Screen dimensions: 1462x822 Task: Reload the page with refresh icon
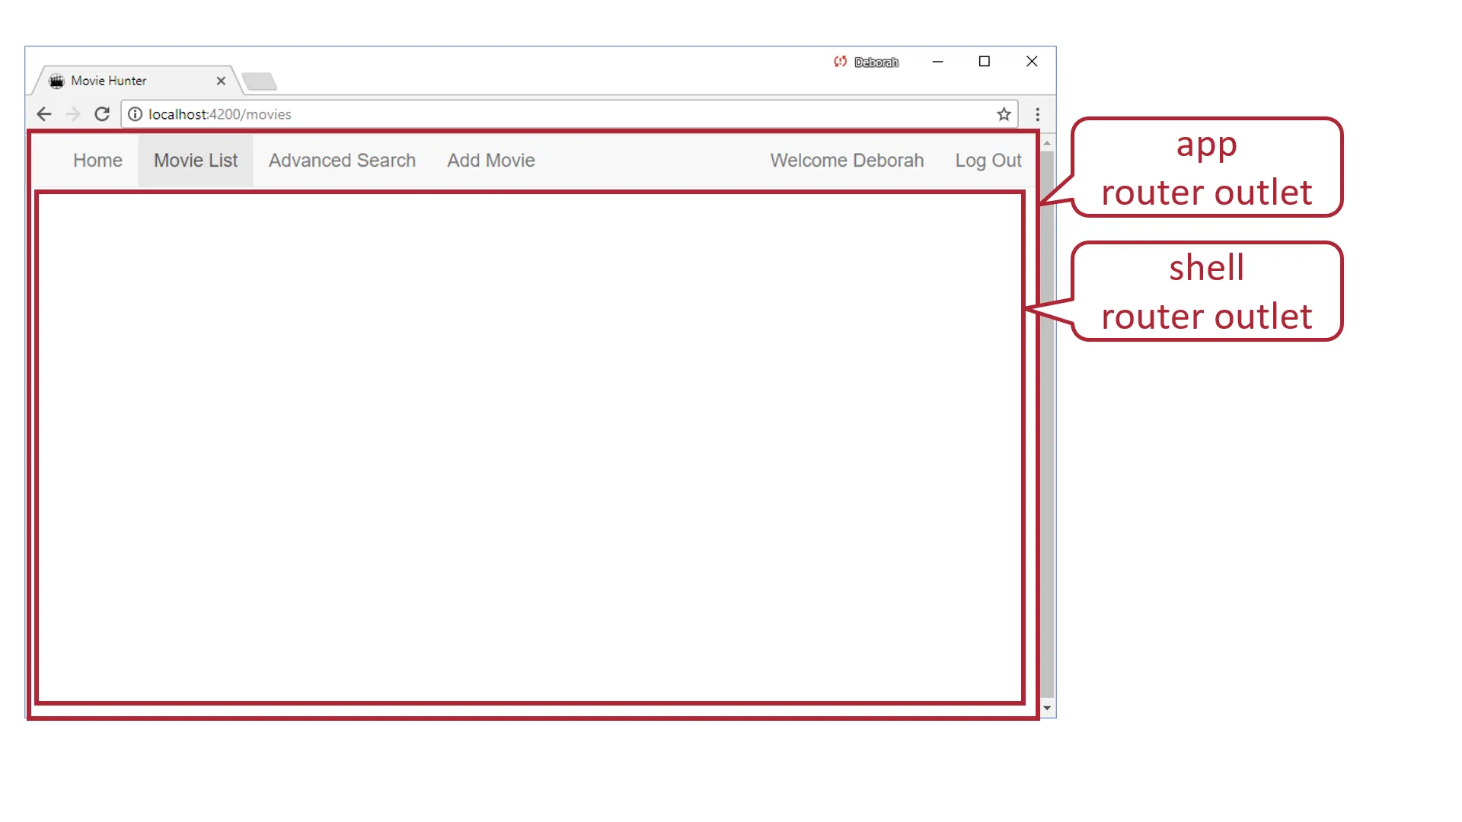point(102,114)
